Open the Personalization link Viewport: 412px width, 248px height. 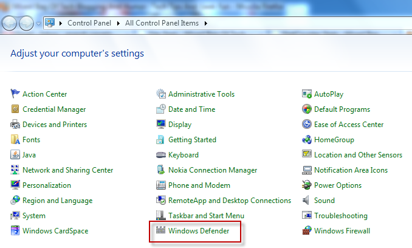47,185
